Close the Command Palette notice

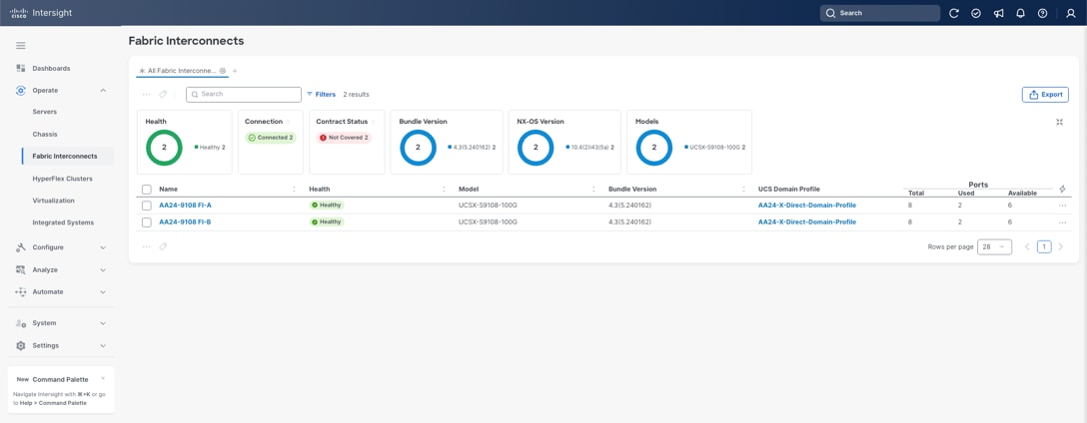tap(103, 379)
